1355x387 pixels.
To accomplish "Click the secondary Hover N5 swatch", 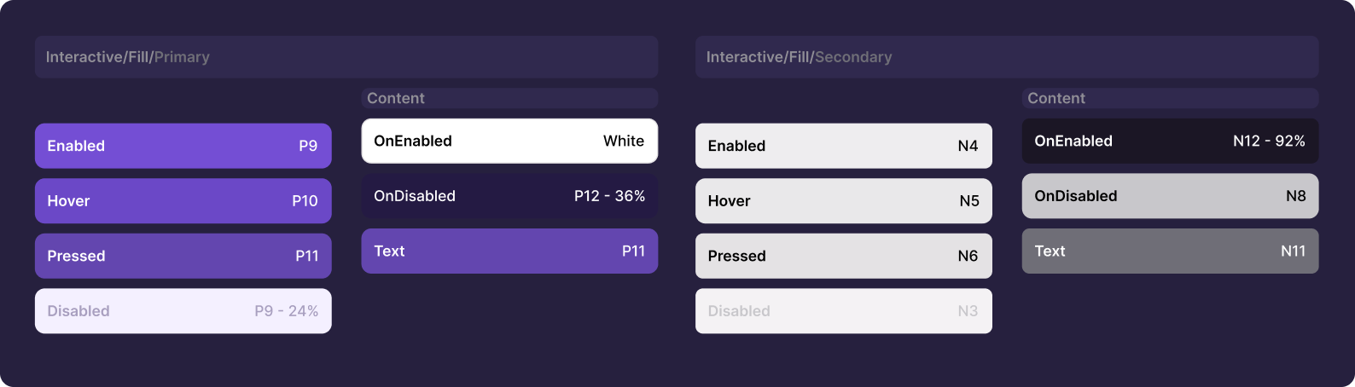I will point(843,201).
